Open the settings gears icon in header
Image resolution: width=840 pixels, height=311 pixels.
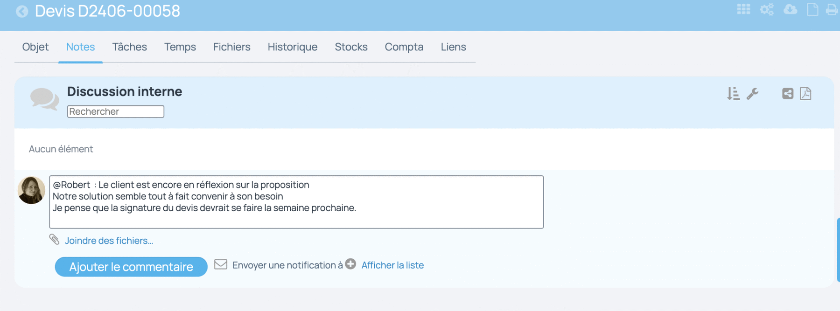[767, 10]
